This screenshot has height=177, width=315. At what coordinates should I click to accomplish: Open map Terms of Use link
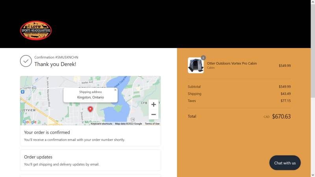click(x=152, y=124)
